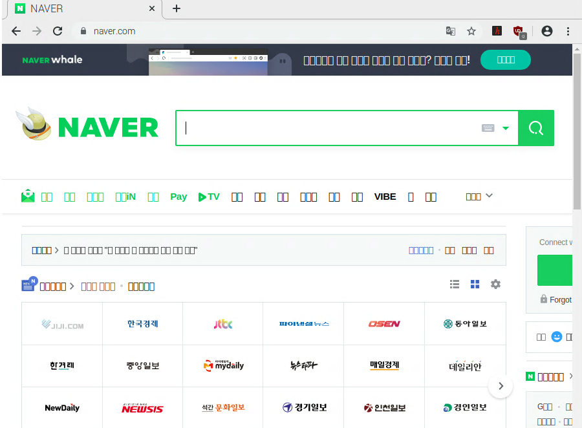
Task: Go to next newsstand page arrow
Action: pyautogui.click(x=501, y=386)
